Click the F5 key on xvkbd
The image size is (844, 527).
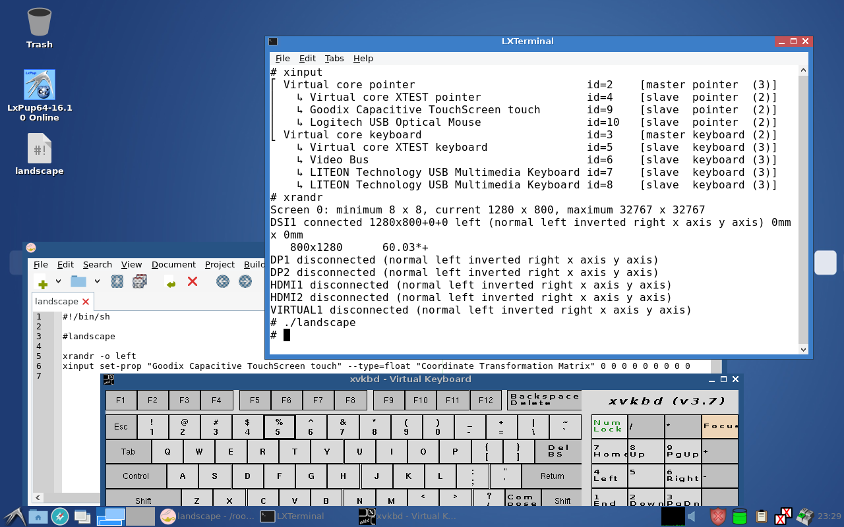[x=255, y=400]
